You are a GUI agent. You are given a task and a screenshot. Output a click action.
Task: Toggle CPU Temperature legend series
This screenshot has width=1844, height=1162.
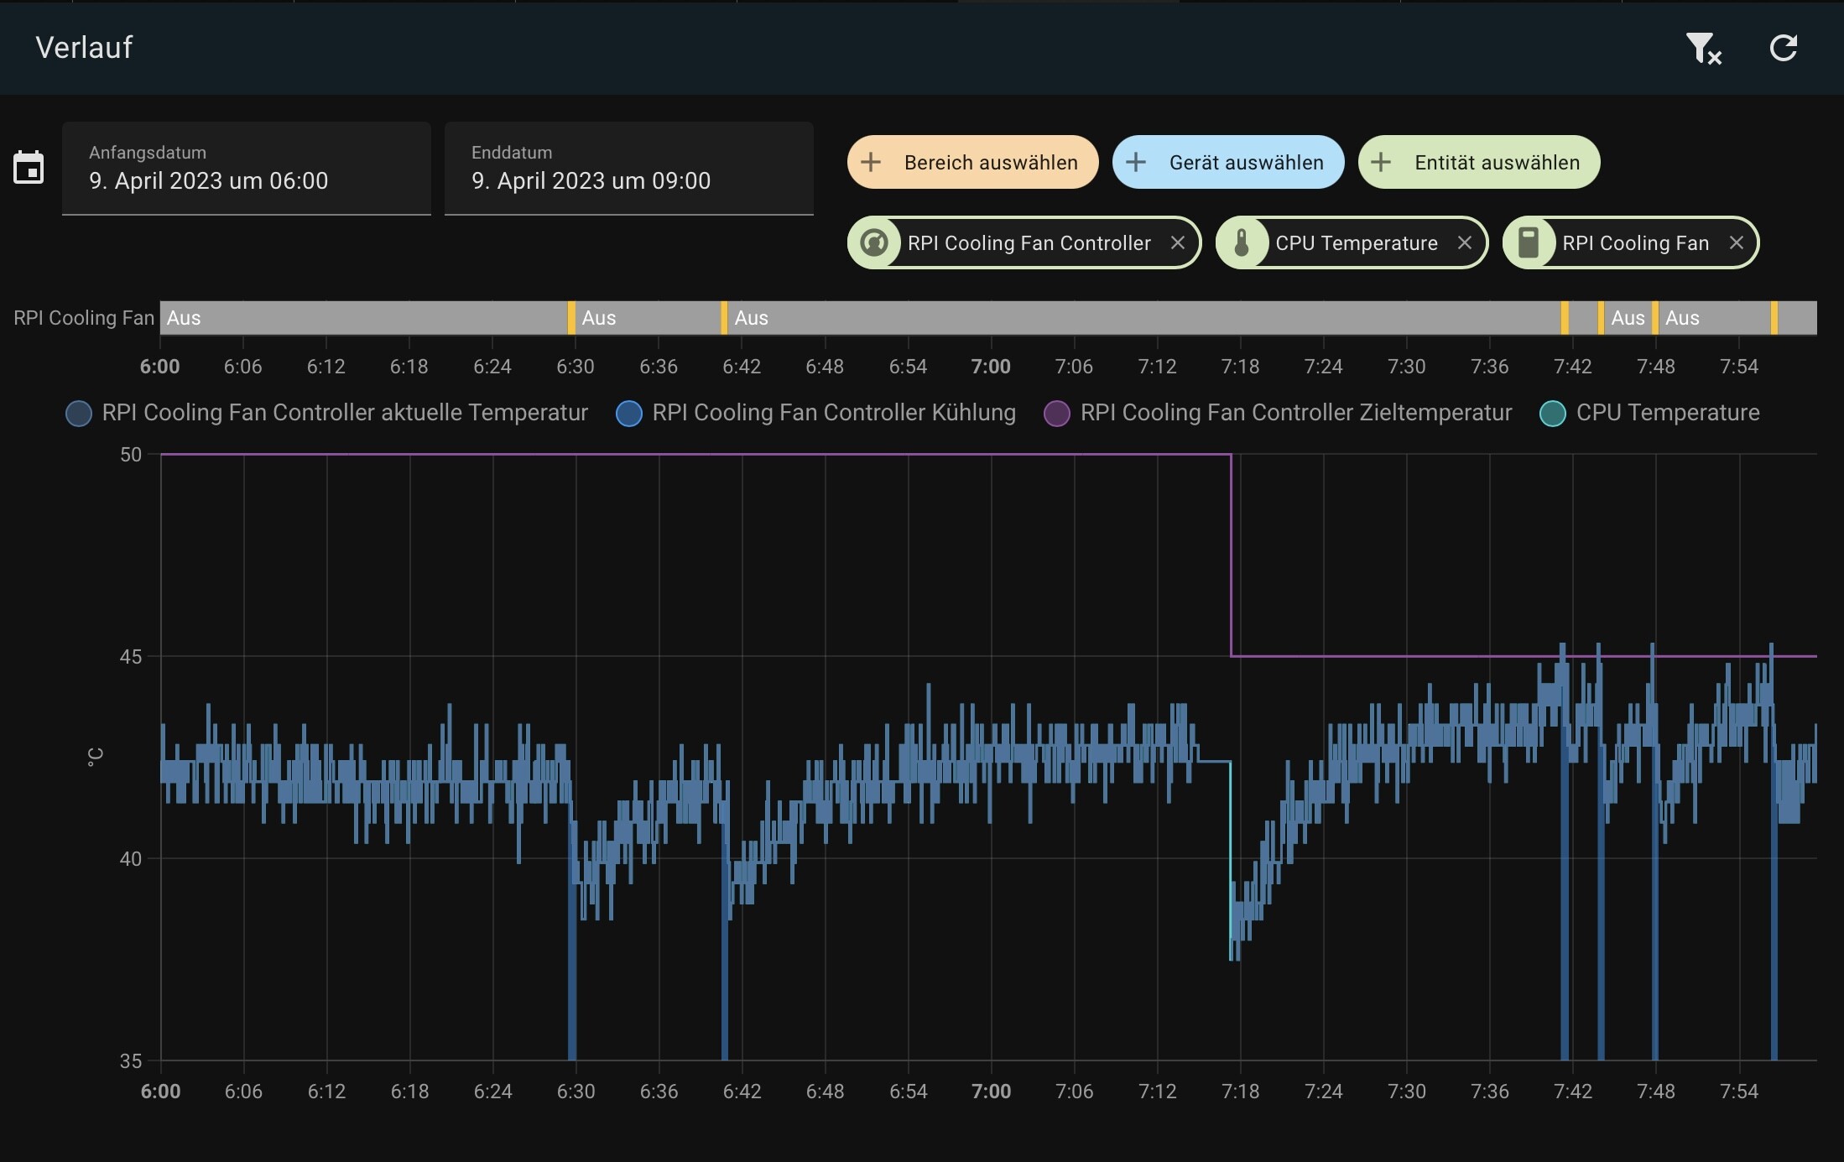point(1650,413)
